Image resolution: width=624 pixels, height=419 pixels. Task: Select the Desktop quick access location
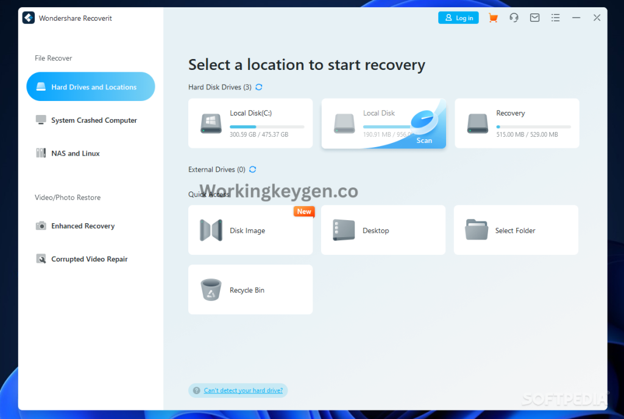point(383,230)
